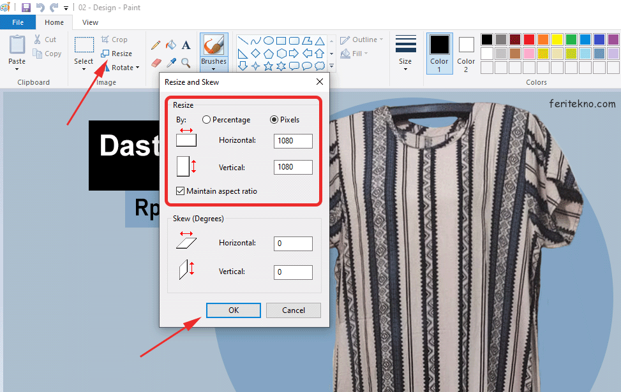The width and height of the screenshot is (621, 392).
Task: Choose the Pixels radio button
Action: [x=274, y=119]
